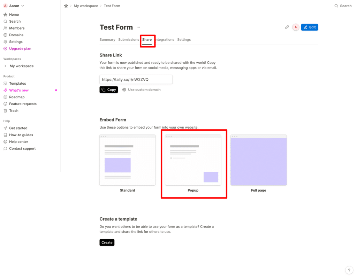Click the magnifier icon beside sidebar Search
The image size is (357, 278).
pos(5,21)
